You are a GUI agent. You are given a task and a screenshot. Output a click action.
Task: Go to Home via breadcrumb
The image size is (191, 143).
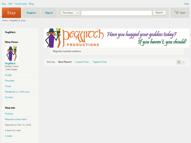5,20
